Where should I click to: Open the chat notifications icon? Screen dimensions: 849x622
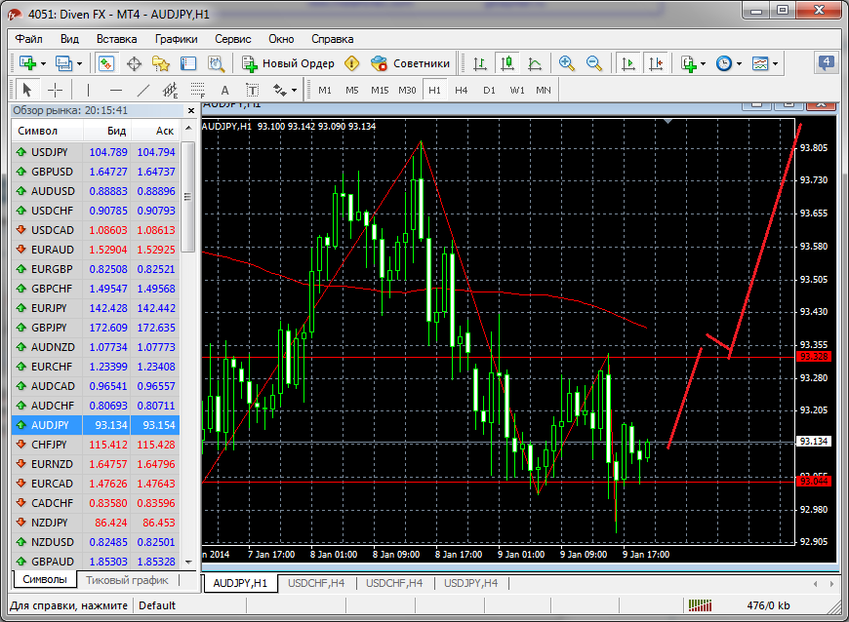[x=827, y=63]
